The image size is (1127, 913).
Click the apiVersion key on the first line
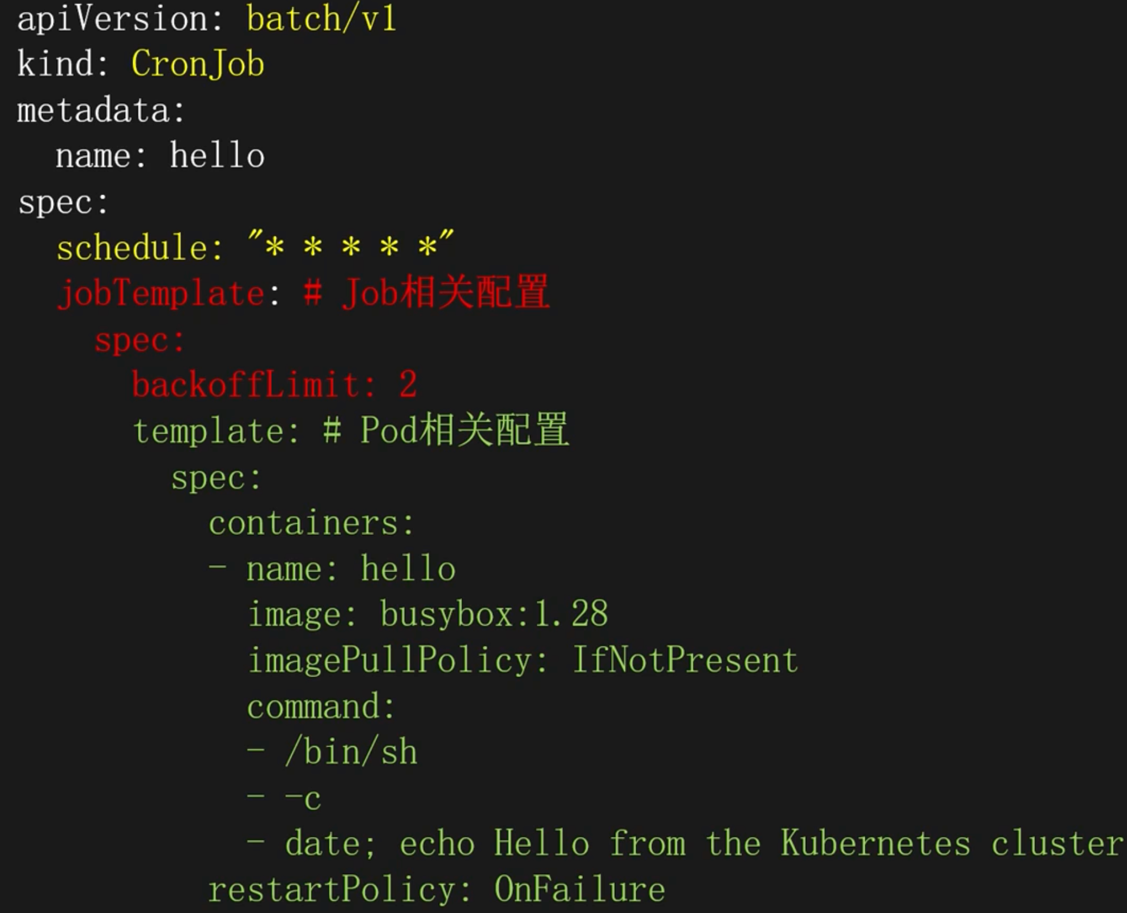112,19
